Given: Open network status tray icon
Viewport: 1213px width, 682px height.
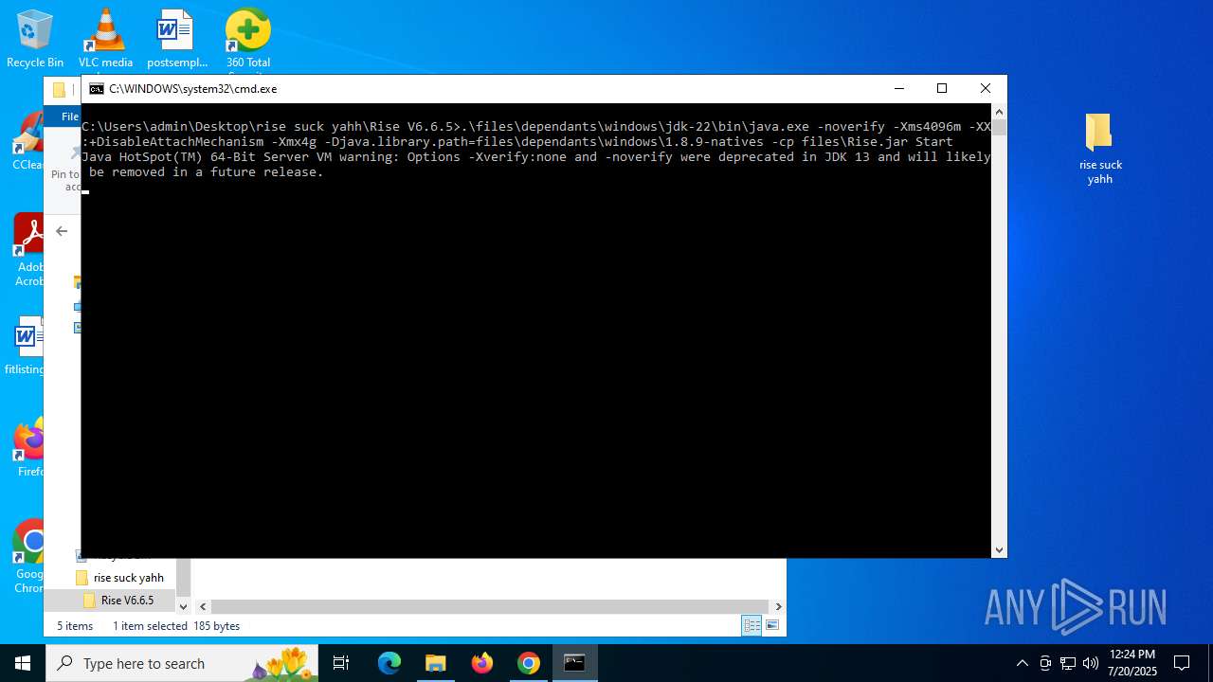Looking at the screenshot, I should point(1068,663).
